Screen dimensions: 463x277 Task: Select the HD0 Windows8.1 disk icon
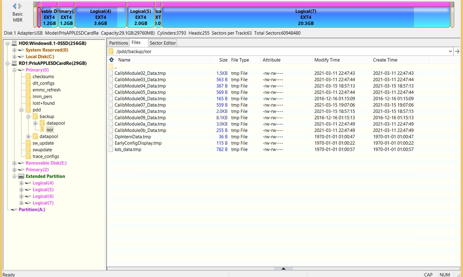click(x=14, y=43)
